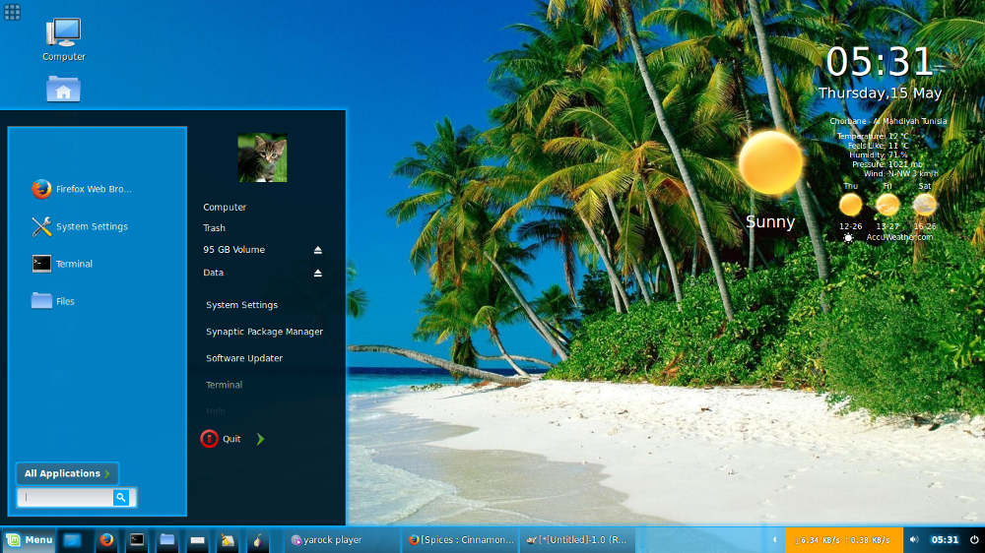Launch the broom cleaner taskbar icon
The image size is (985, 553).
point(228,540)
